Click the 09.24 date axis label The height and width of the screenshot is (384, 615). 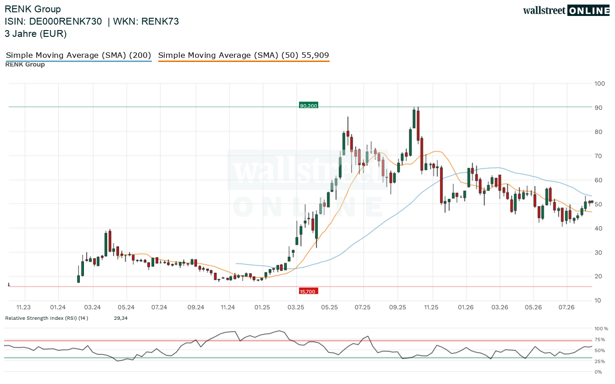pyautogui.click(x=196, y=307)
